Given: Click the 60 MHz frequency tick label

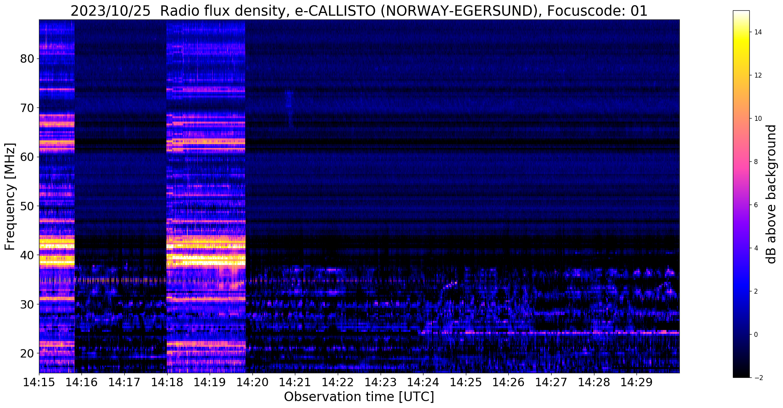Looking at the screenshot, I should coord(27,157).
